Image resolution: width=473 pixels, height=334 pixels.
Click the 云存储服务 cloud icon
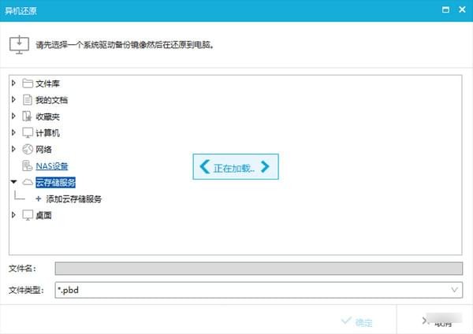[28, 182]
